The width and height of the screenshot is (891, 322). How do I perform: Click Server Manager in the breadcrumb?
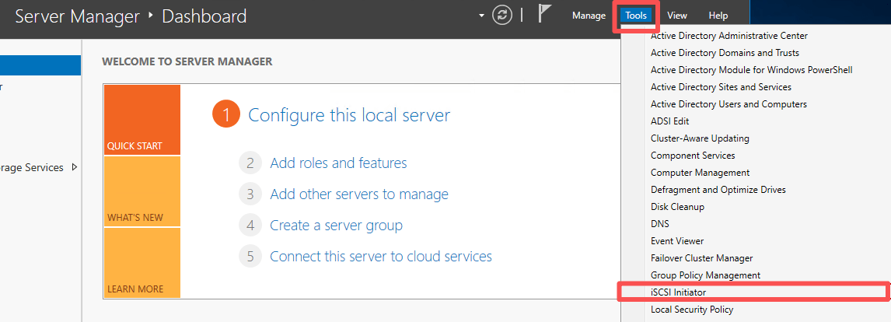[77, 16]
